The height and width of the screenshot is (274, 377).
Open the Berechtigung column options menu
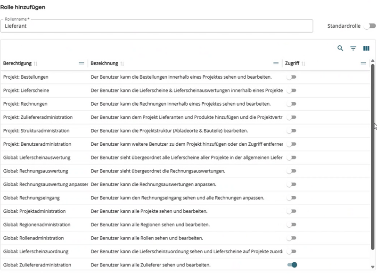pyautogui.click(x=81, y=63)
